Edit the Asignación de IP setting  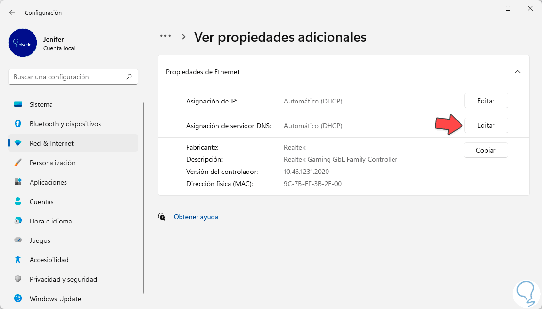click(x=486, y=101)
